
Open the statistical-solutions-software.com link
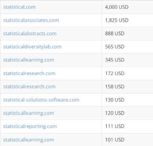[41, 100]
